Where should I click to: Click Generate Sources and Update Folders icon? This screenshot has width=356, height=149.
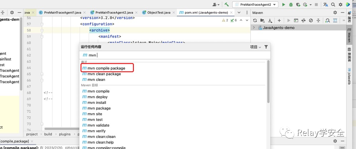262,21
